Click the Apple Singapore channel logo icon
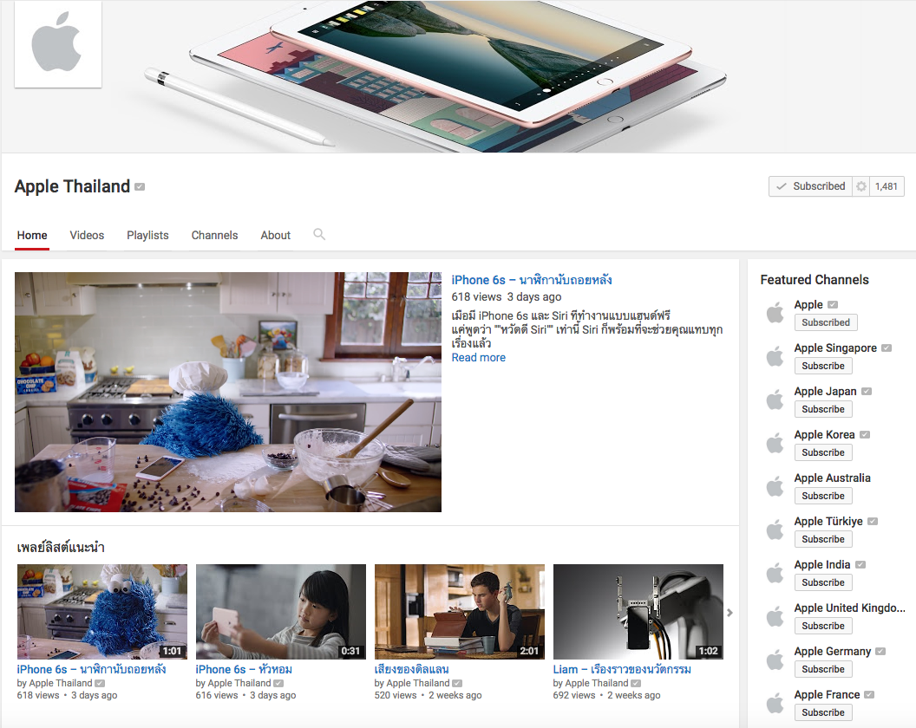This screenshot has width=916, height=728. coord(775,356)
